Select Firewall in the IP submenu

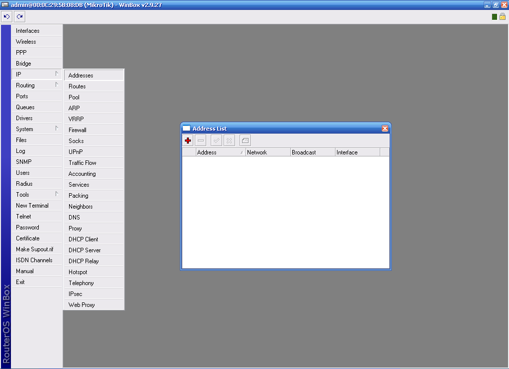point(94,130)
